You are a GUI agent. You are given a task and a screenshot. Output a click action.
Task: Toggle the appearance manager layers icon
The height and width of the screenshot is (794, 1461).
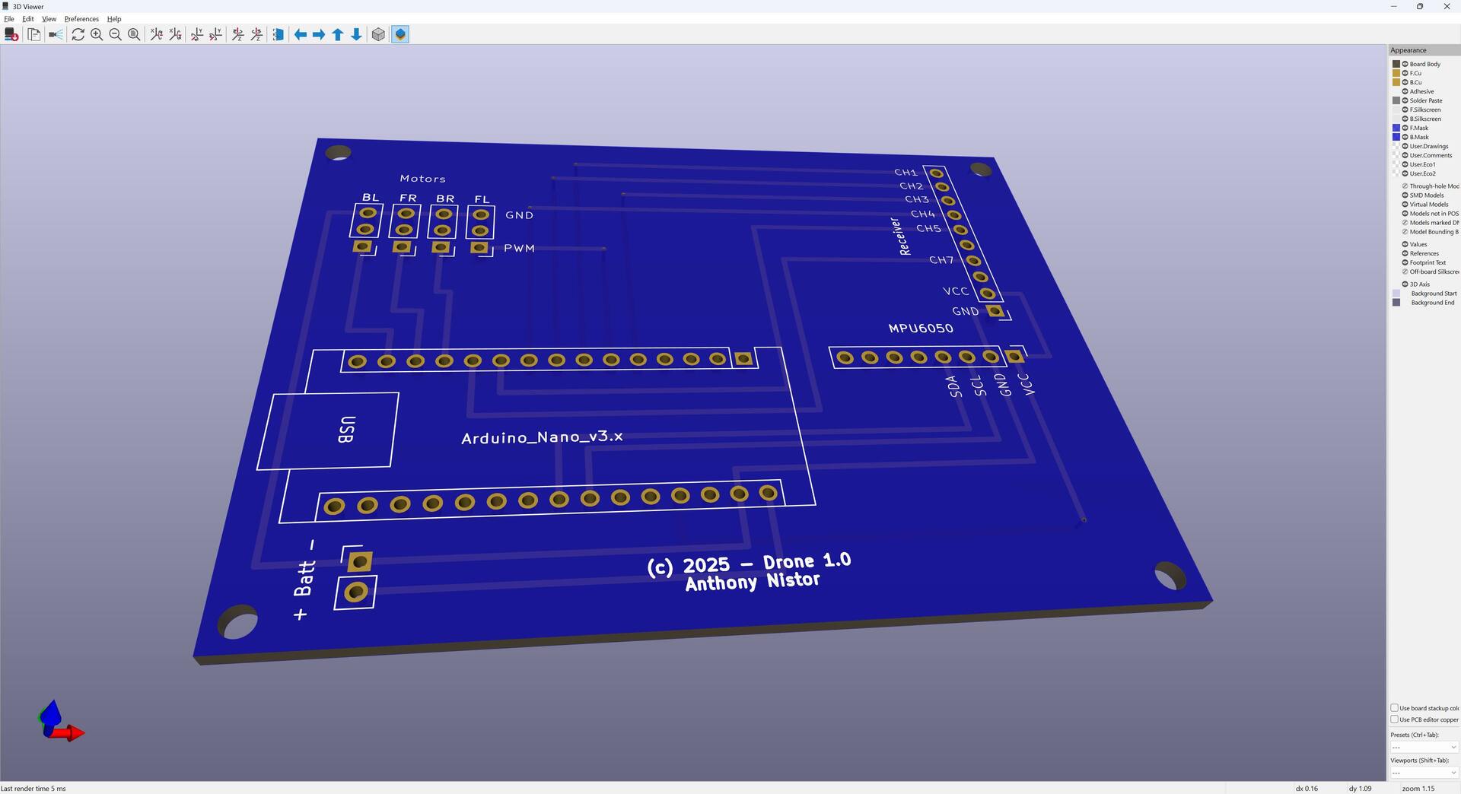point(400,34)
